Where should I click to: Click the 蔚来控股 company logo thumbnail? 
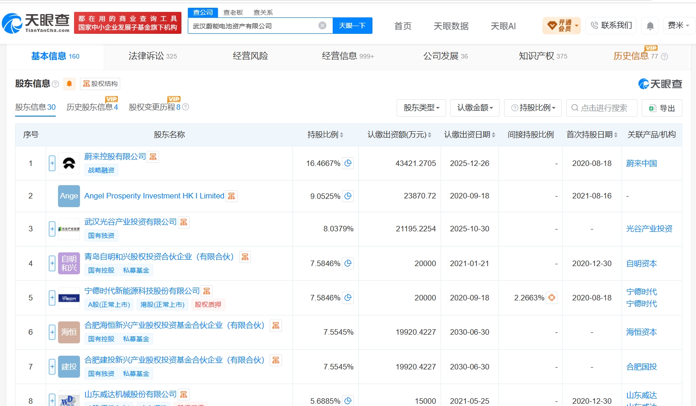tap(69, 163)
